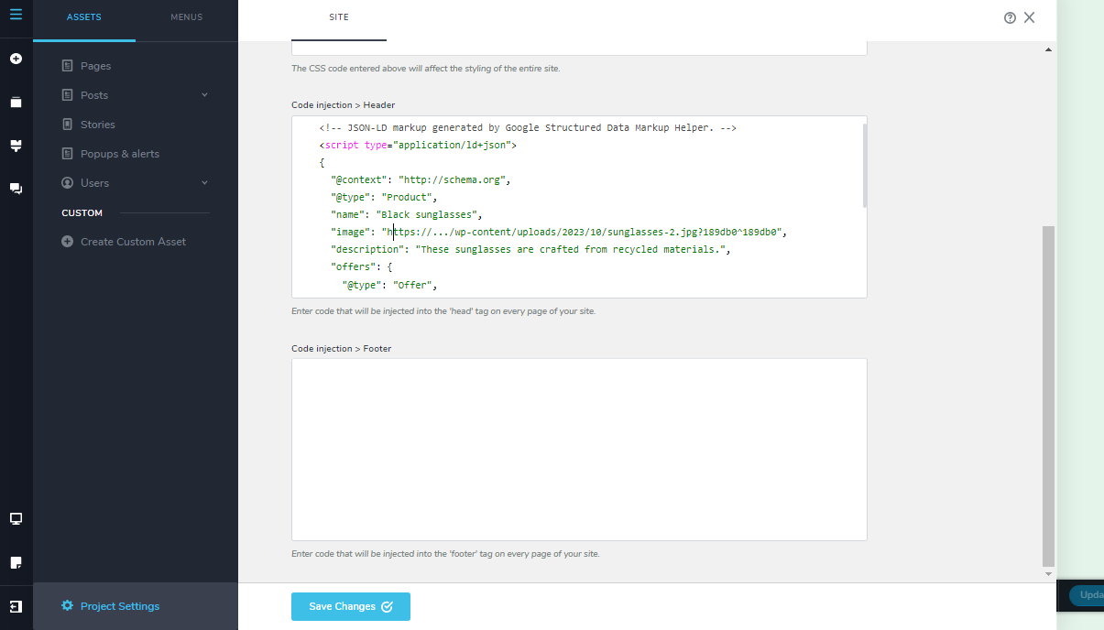Click the Project Settings gear icon
Image resolution: width=1104 pixels, height=630 pixels.
pyautogui.click(x=67, y=606)
